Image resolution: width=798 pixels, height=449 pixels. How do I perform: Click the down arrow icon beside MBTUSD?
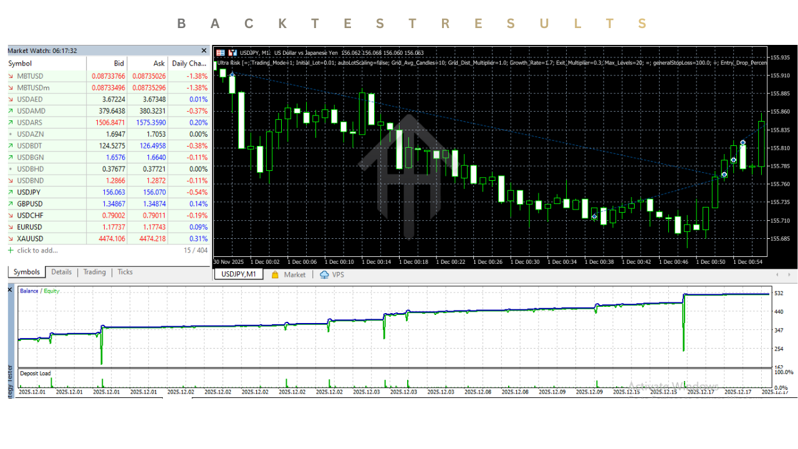point(11,75)
